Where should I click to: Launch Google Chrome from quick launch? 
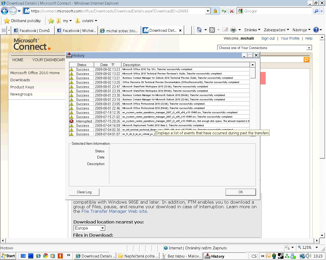45,256
